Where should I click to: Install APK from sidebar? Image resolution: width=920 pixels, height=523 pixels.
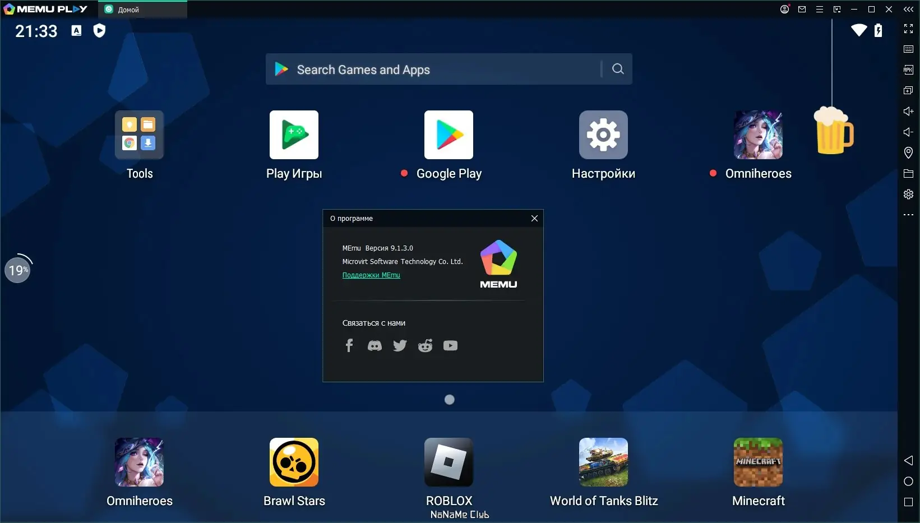coord(909,70)
